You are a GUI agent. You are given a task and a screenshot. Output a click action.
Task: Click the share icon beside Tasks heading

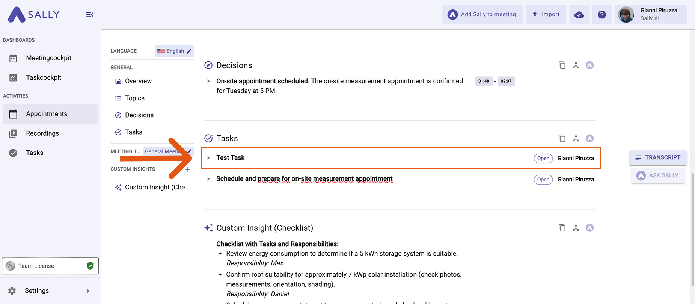[576, 138]
